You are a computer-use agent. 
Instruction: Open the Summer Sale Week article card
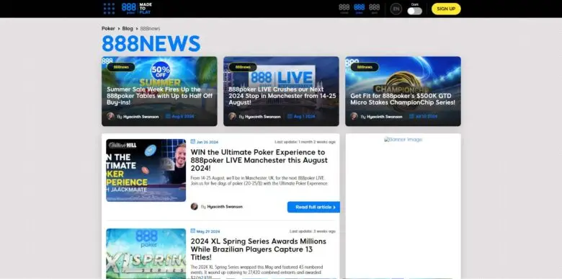click(x=159, y=91)
